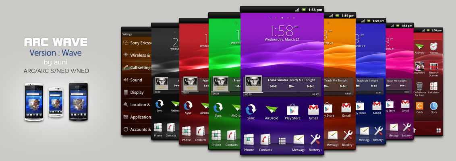Open Location & security settings
This screenshot has height=161, width=456.
click(137, 105)
